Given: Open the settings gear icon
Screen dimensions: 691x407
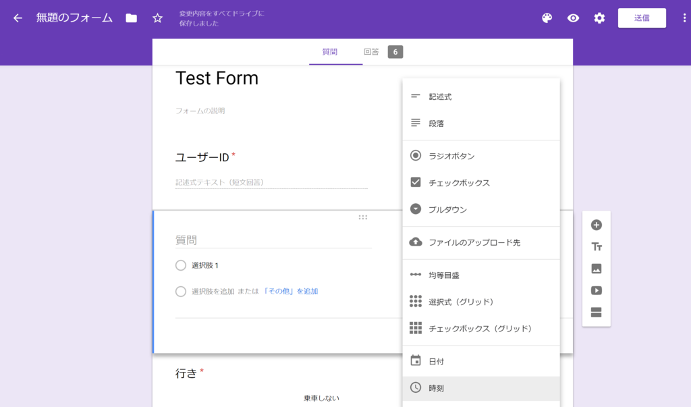Looking at the screenshot, I should click(599, 18).
